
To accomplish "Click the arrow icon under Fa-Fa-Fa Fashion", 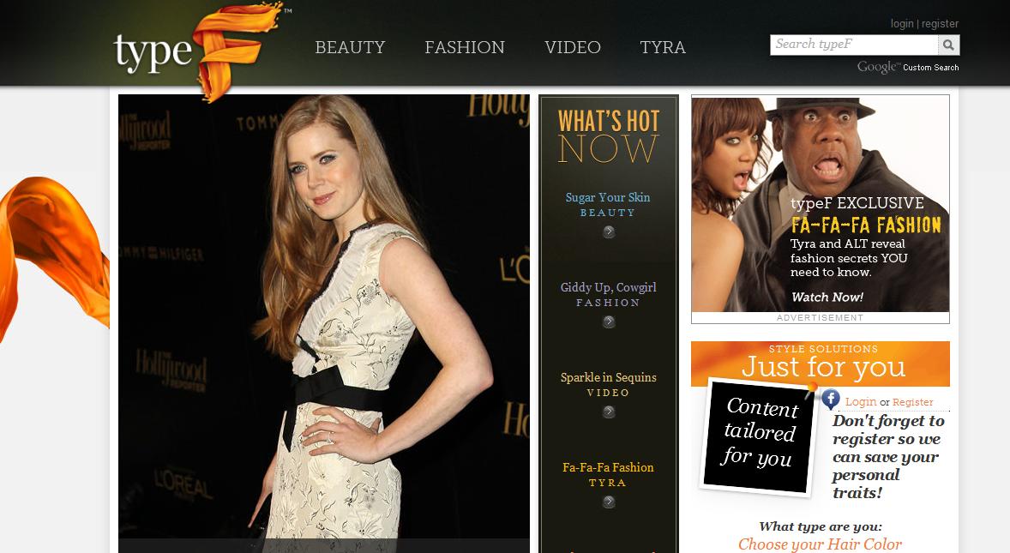I will coord(608,502).
